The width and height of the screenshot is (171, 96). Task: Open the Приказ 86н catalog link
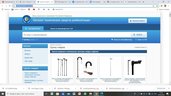(x=29, y=58)
